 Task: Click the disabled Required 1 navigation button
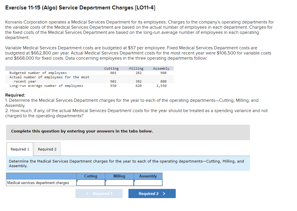(99, 194)
